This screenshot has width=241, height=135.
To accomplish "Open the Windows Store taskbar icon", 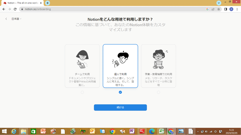I will tap(33, 131).
